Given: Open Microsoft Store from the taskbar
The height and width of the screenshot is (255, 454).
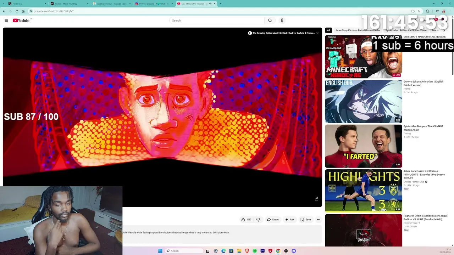Looking at the screenshot, I should pyautogui.click(x=231, y=251).
